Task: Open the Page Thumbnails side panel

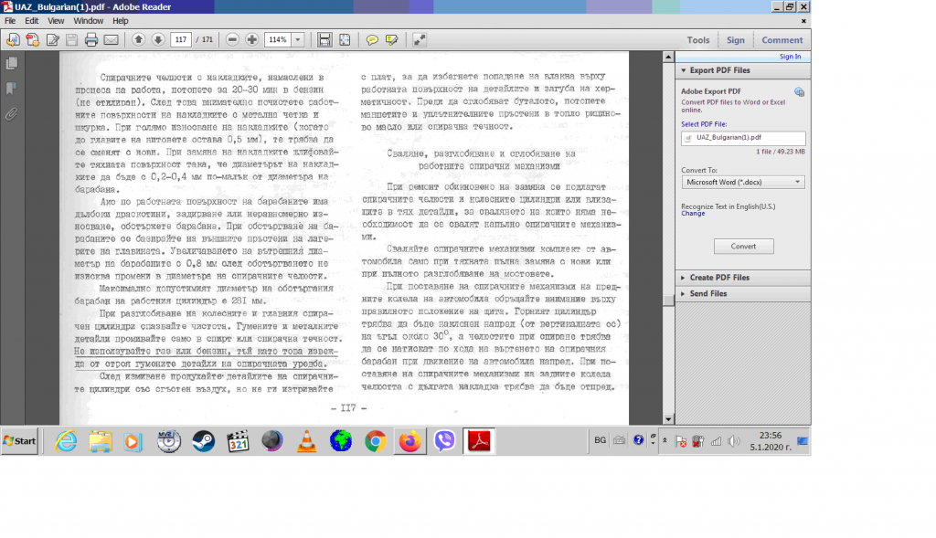Action: [12, 64]
